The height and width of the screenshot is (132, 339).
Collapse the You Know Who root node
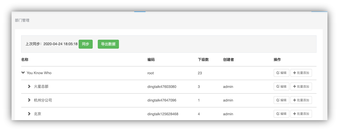23,73
